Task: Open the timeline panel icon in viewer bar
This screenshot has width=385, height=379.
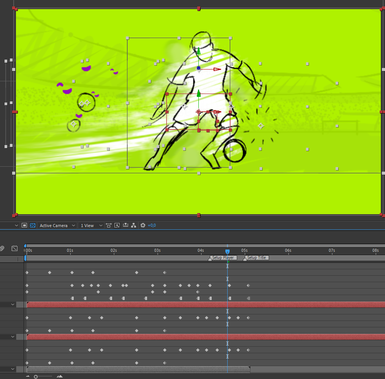Action: tap(125, 225)
